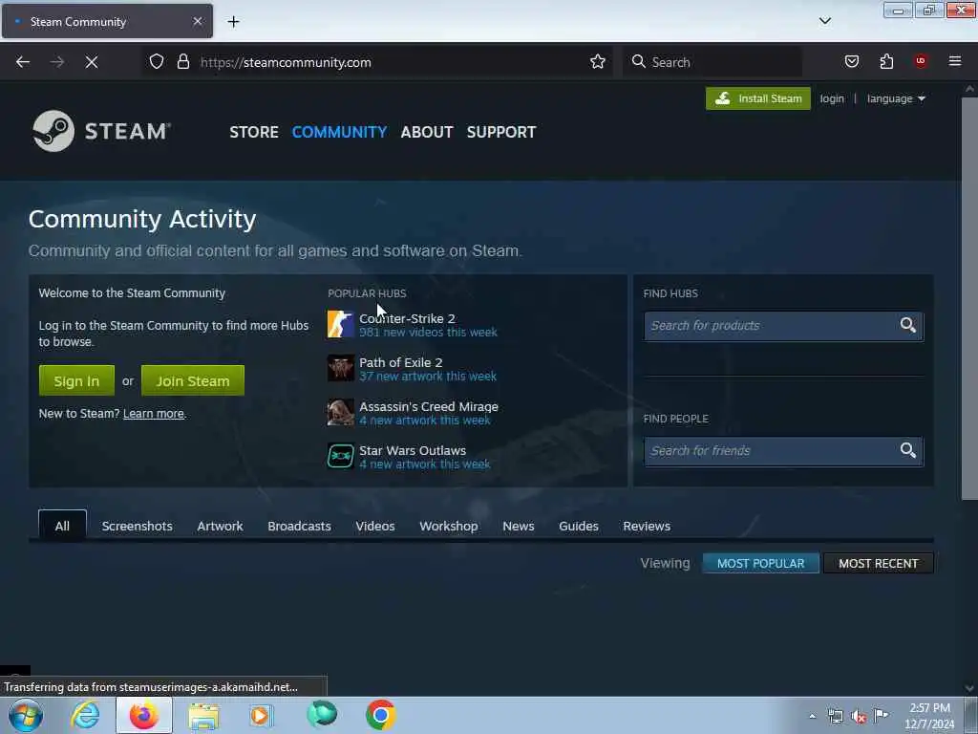Click the Find People search magnifier
Image resolution: width=978 pixels, height=734 pixels.
907,451
